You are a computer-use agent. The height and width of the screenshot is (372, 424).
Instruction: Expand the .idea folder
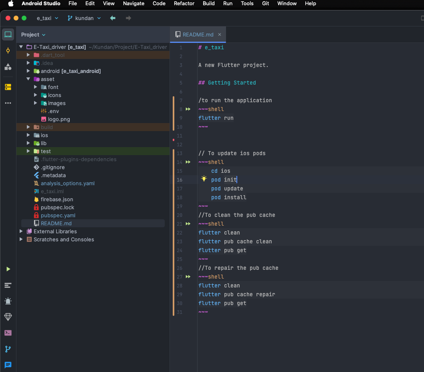point(28,63)
